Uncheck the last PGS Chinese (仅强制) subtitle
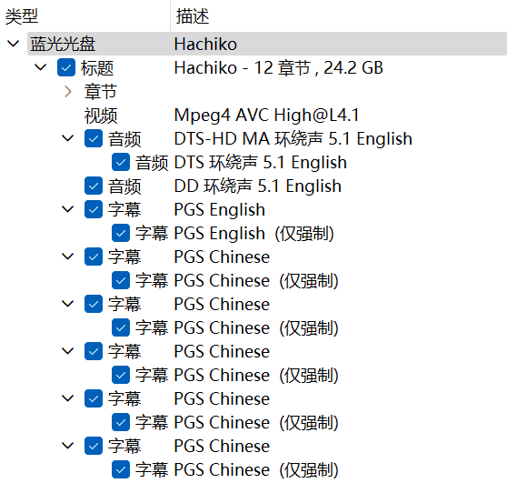This screenshot has width=507, height=483. 121,469
